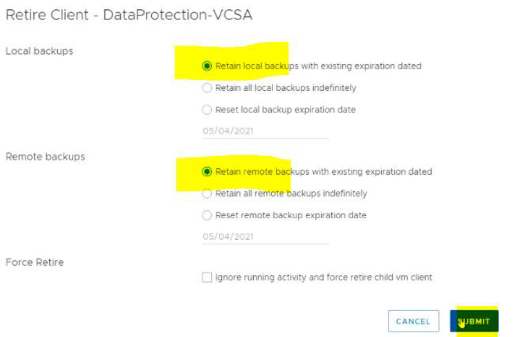The height and width of the screenshot is (337, 524).
Task: Select 'Retain local backups with existing expiration' radio
Action: pyautogui.click(x=207, y=66)
